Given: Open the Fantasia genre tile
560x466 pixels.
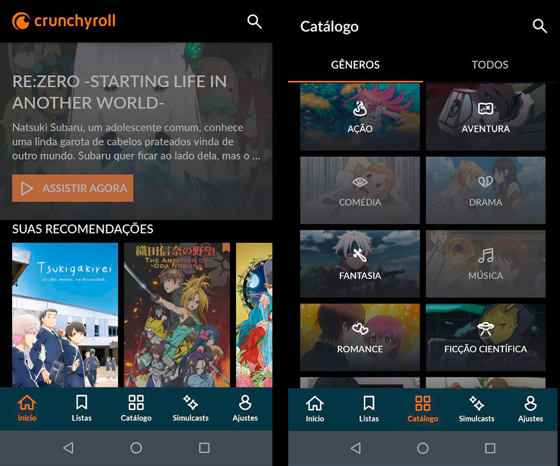Looking at the screenshot, I should tap(360, 264).
